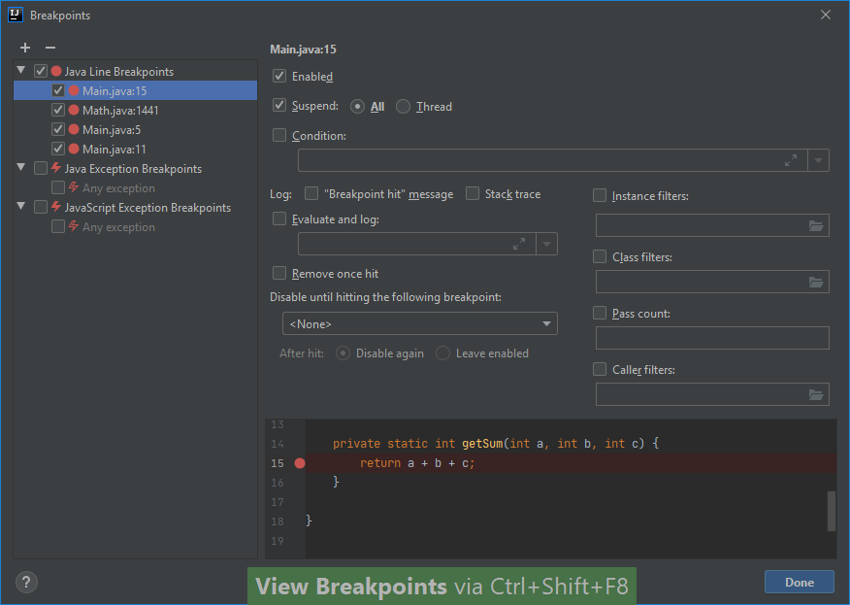Viewport: 850px width, 605px height.
Task: Toggle the Suspend checkbox
Action: pyautogui.click(x=279, y=105)
